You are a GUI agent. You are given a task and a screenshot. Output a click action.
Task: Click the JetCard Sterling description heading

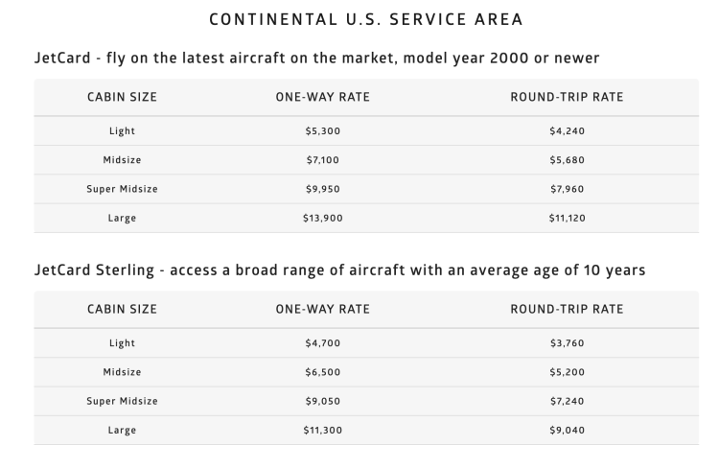point(339,270)
